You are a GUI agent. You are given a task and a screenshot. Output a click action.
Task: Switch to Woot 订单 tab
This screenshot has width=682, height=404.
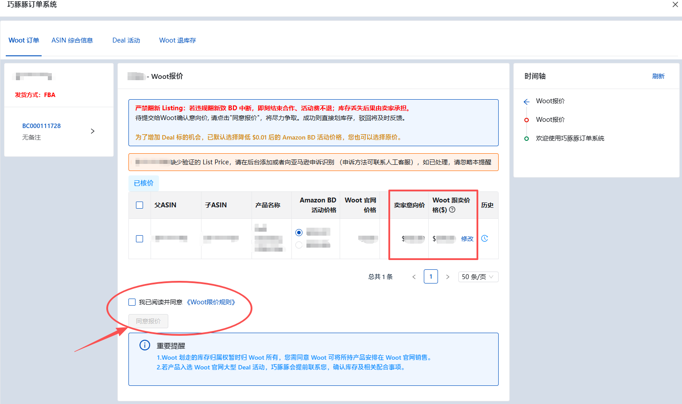(x=24, y=40)
